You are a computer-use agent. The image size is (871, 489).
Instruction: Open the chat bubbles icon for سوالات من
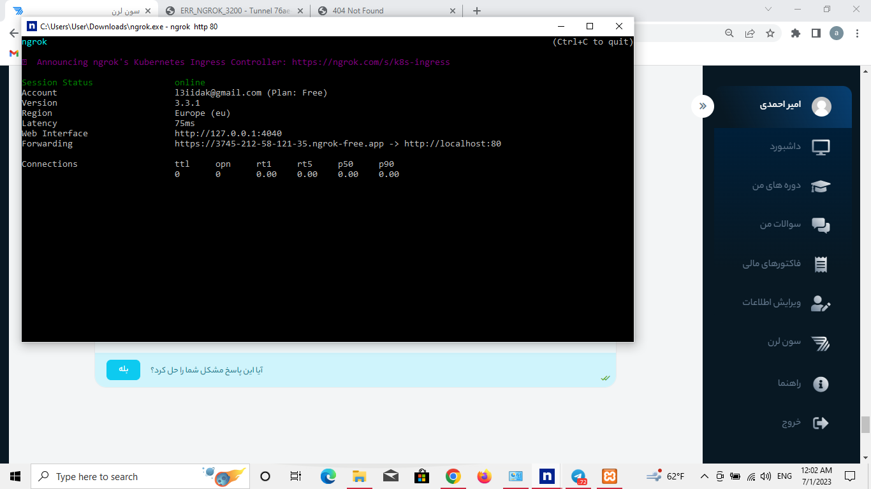821,225
